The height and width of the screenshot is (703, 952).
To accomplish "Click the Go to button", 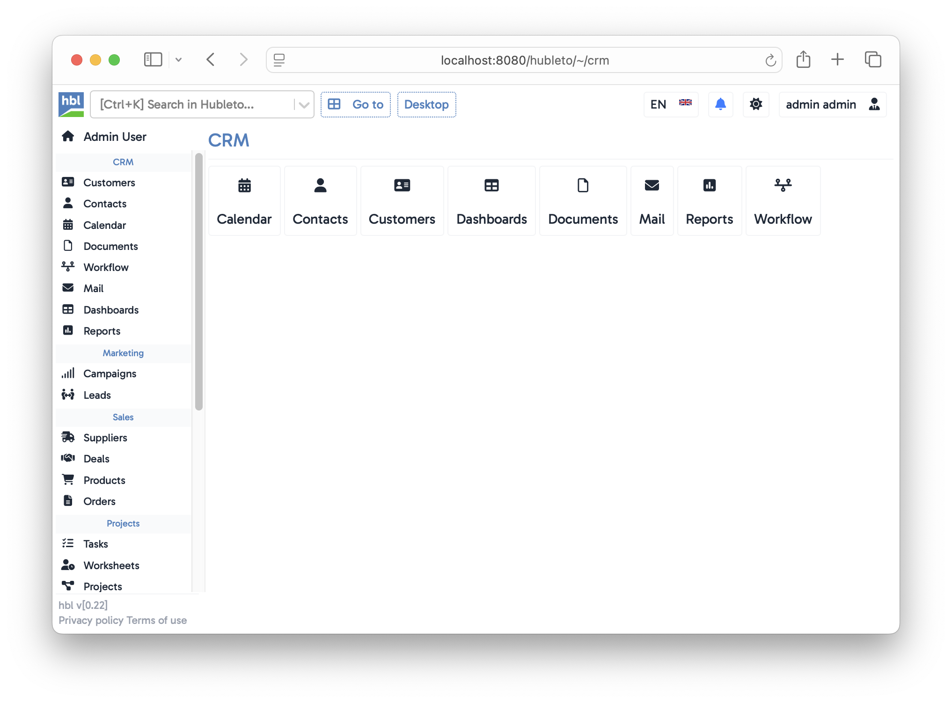I will [356, 104].
